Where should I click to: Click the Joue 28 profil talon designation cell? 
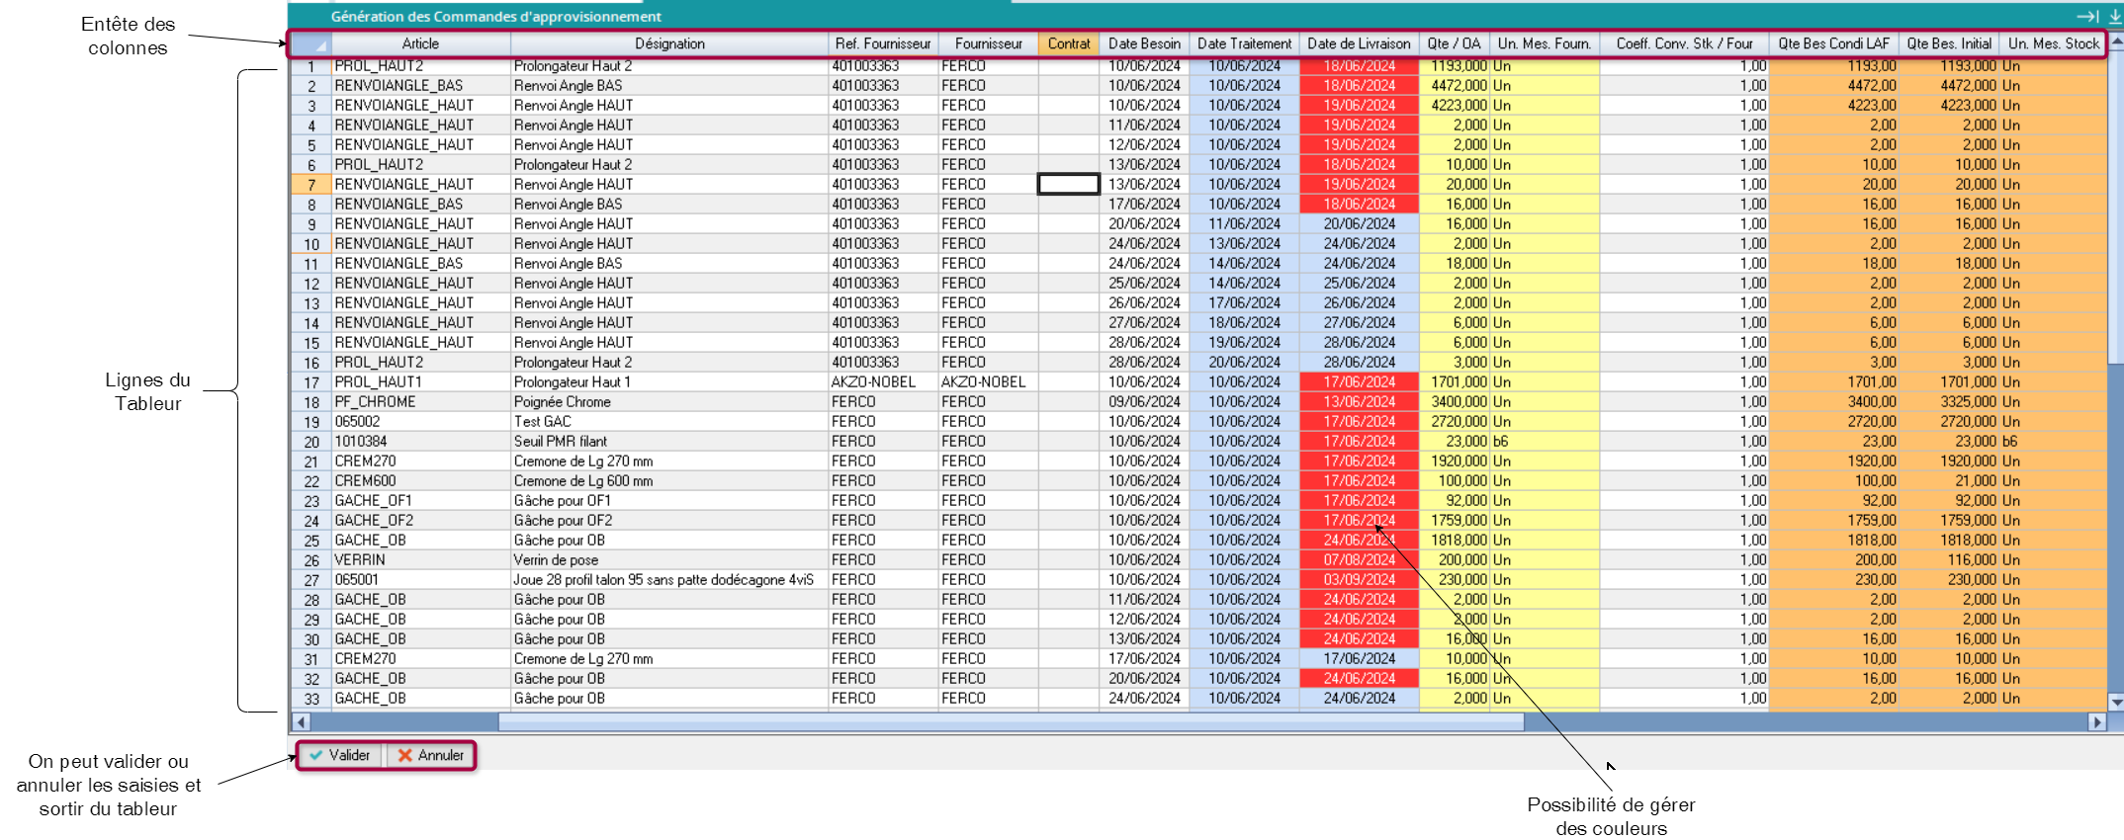(x=664, y=580)
